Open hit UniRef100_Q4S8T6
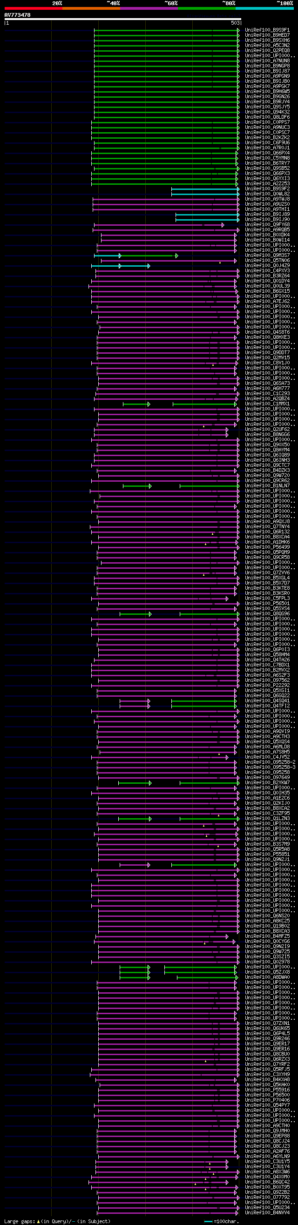The height and width of the screenshot is (1225, 298). coord(267,332)
